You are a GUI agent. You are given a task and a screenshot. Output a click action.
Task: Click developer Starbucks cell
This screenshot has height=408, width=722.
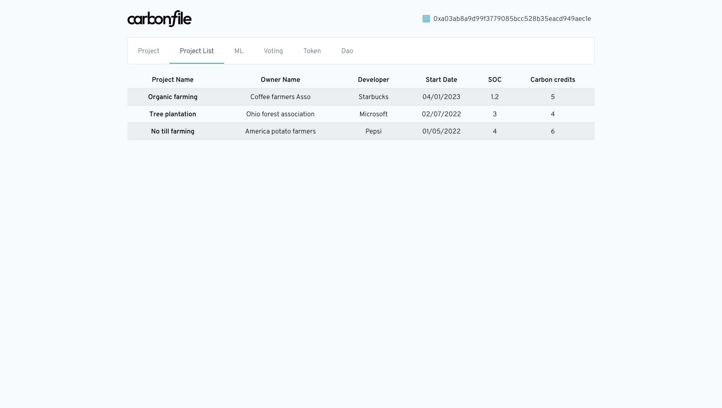pos(373,97)
